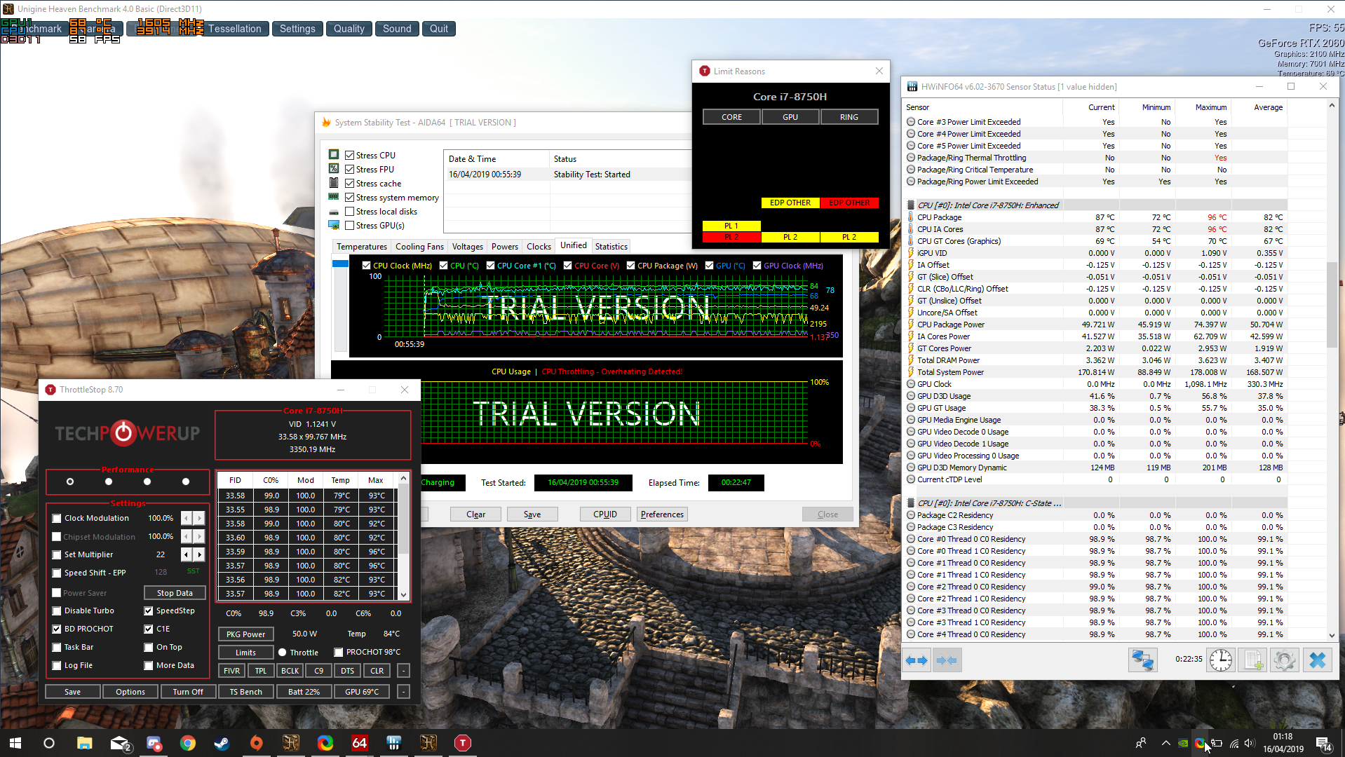Increase Set Multiplier value arrow
The width and height of the screenshot is (1345, 757).
click(200, 554)
